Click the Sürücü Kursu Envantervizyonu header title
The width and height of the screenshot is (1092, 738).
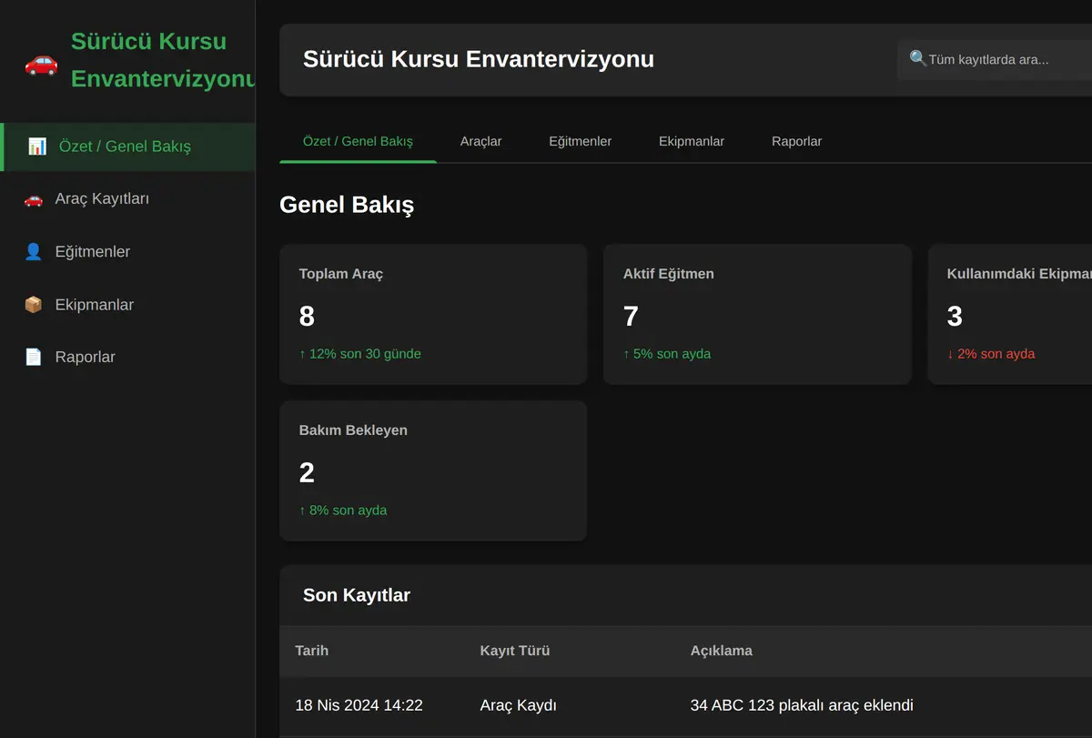(x=479, y=59)
